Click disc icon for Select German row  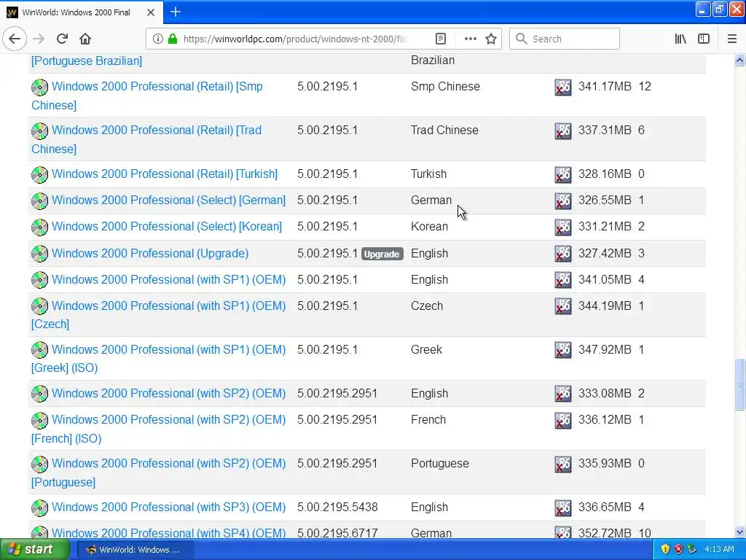pyautogui.click(x=39, y=201)
